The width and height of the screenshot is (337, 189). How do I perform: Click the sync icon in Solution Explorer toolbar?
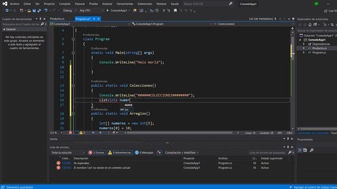[x=332, y=25]
